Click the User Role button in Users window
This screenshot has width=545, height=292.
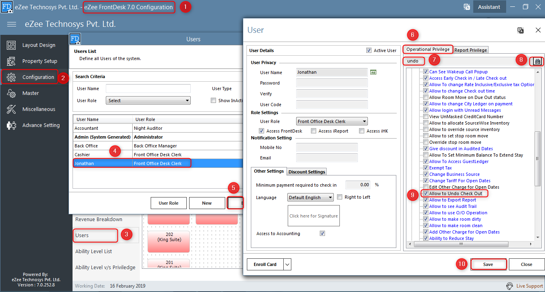pos(169,203)
